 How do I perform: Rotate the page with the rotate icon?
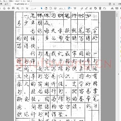pyautogui.click(x=105, y=8)
